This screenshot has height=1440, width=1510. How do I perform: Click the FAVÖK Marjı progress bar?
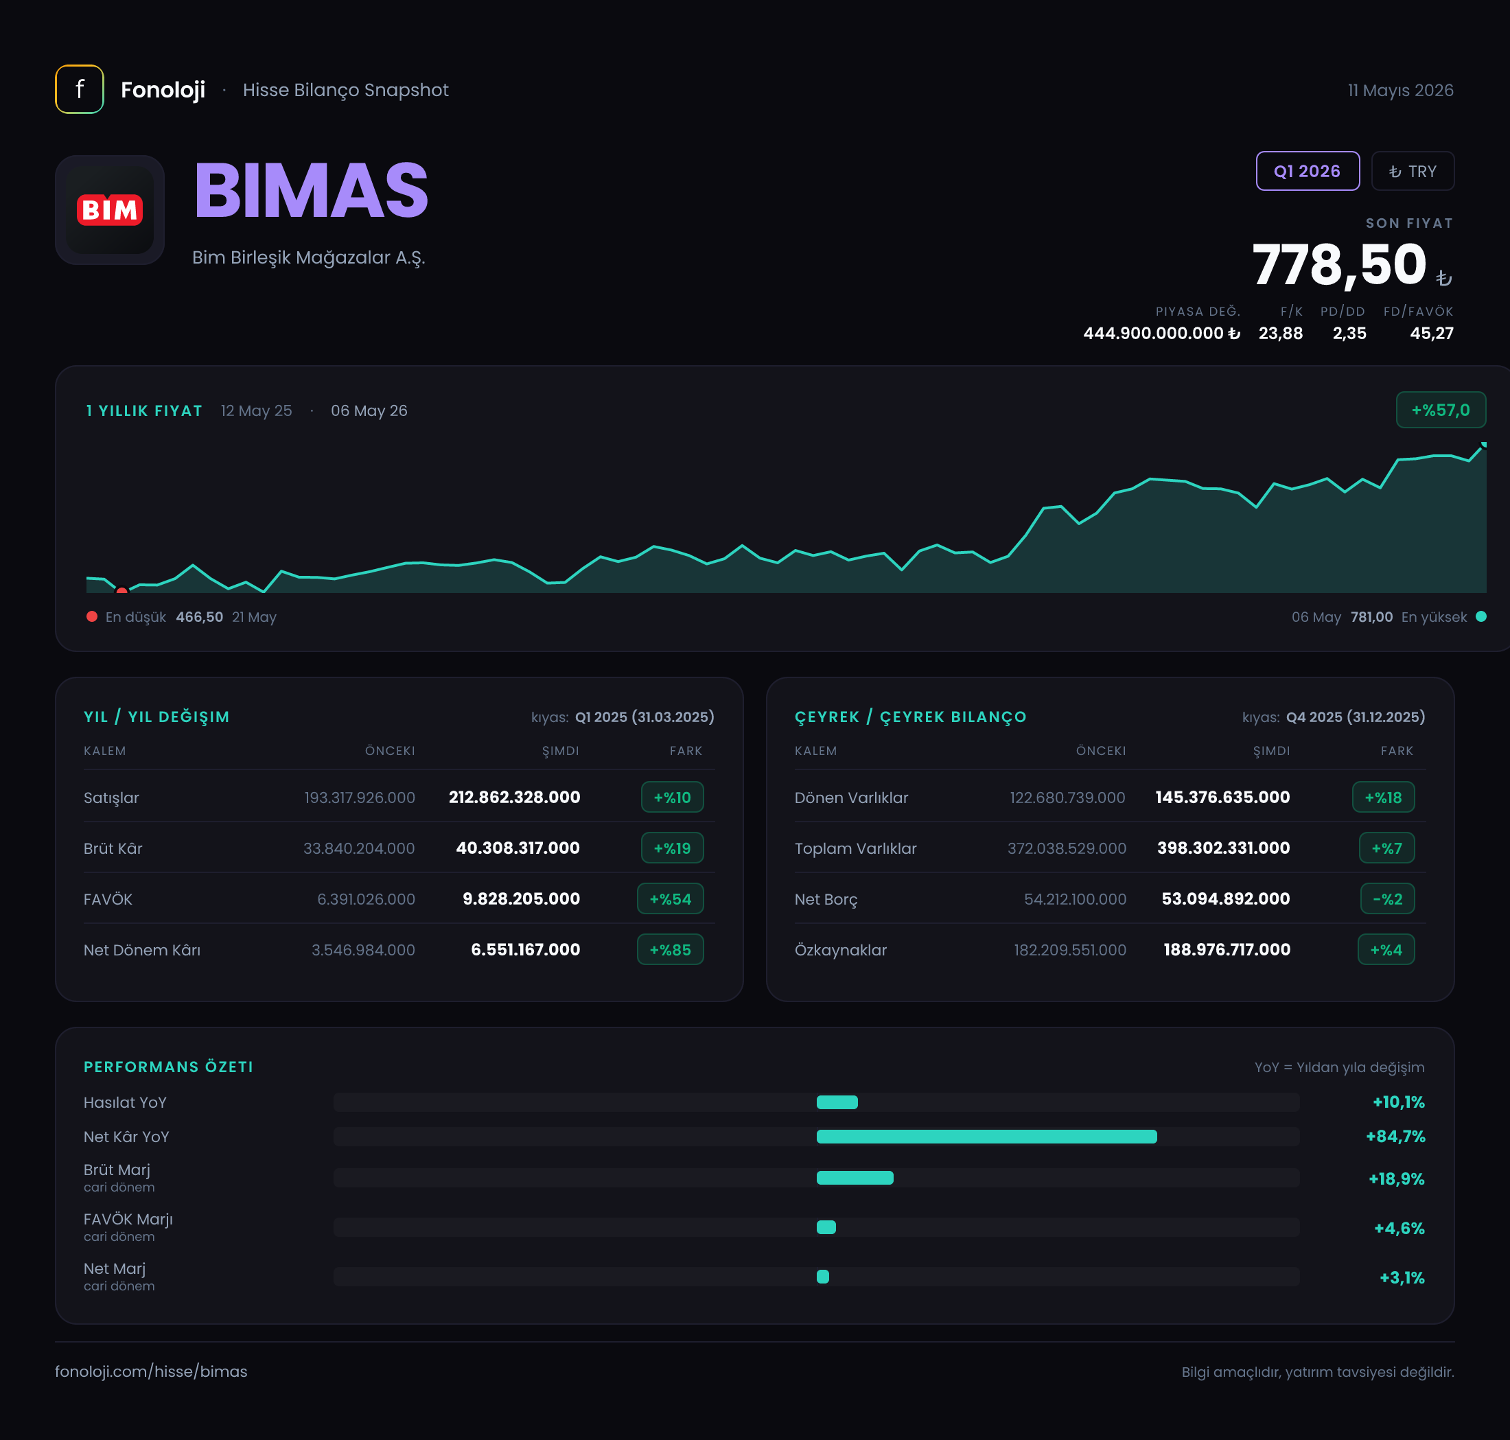click(816, 1227)
